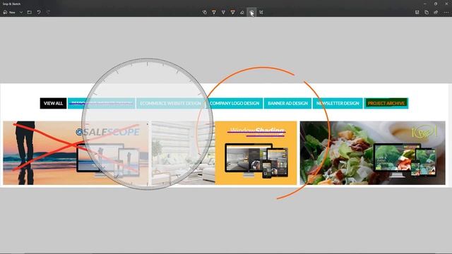Redo the last undone action
The image size is (452, 254).
[x=48, y=13]
